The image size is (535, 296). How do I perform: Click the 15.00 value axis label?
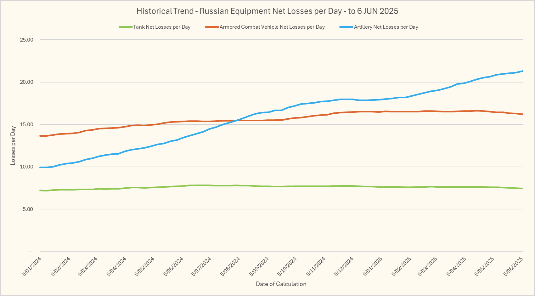(x=26, y=125)
